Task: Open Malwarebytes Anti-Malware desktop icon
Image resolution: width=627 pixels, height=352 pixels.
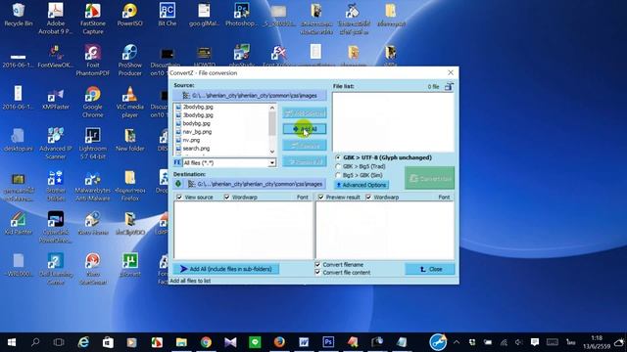Action: pos(92,186)
